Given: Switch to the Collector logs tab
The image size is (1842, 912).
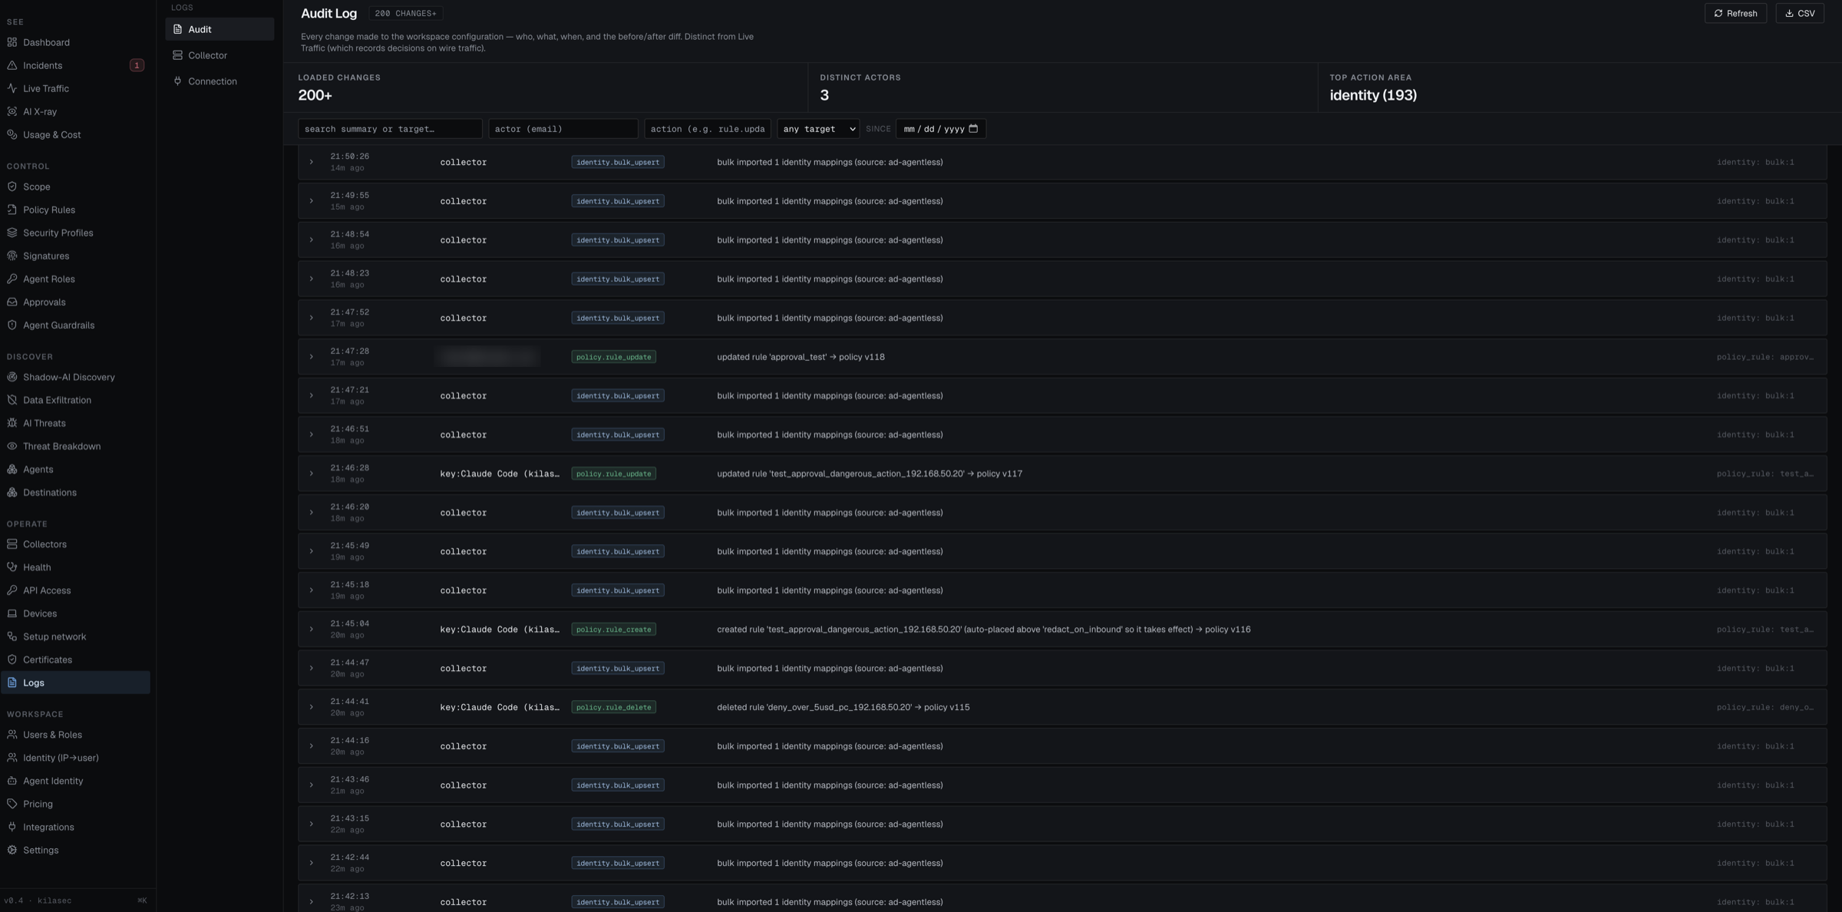Looking at the screenshot, I should click(x=220, y=55).
